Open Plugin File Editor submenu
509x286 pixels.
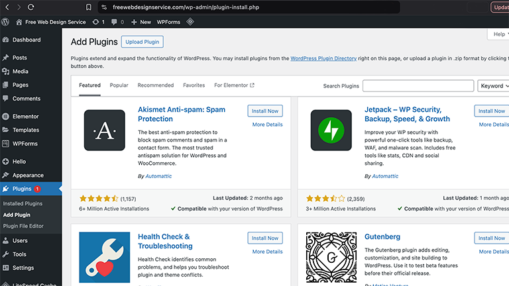[x=23, y=226]
